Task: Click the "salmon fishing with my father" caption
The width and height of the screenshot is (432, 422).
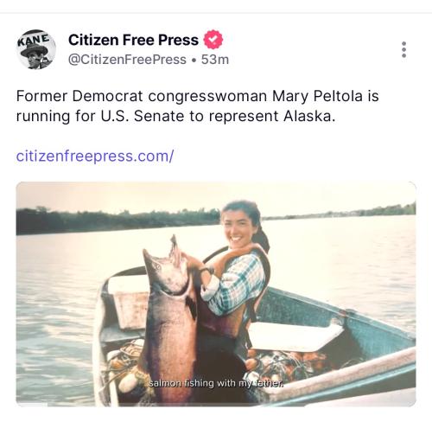Action: [x=216, y=383]
